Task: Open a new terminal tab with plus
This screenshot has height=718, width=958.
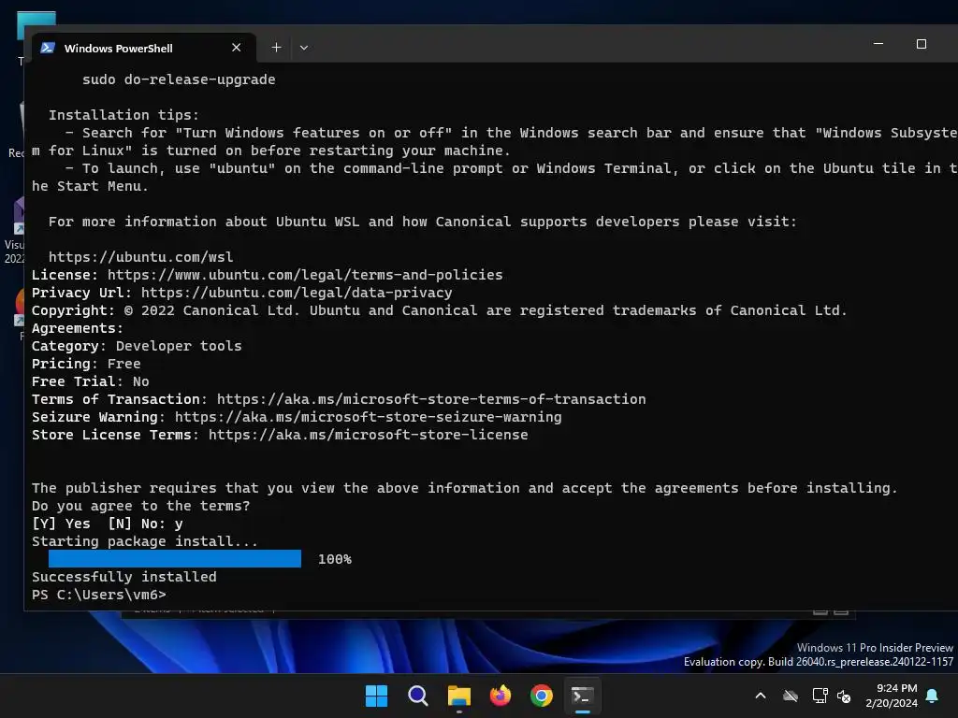Action: pyautogui.click(x=276, y=48)
